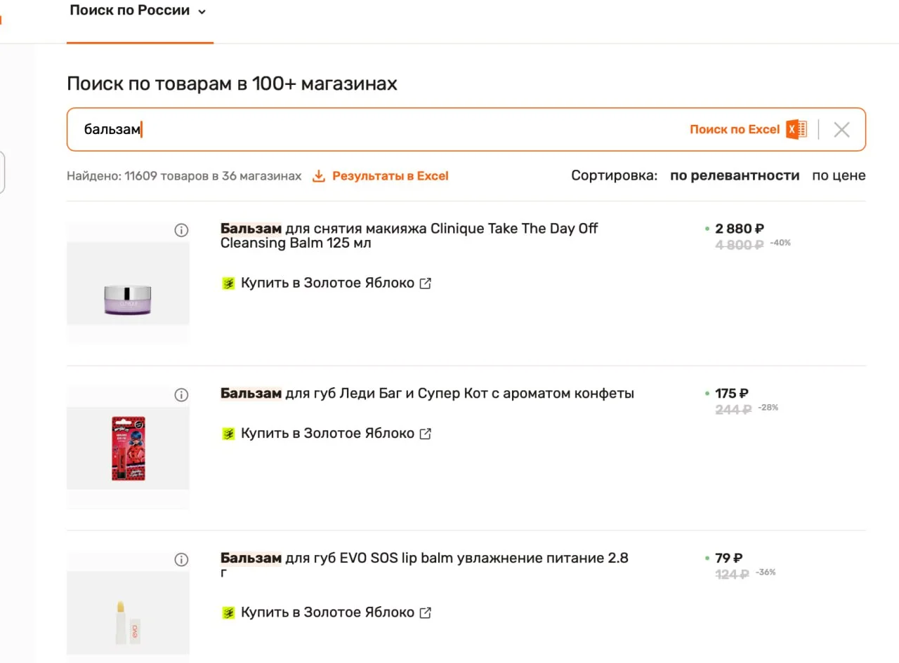
Task: Expand the Поиск по России dropdown
Action: point(202,11)
